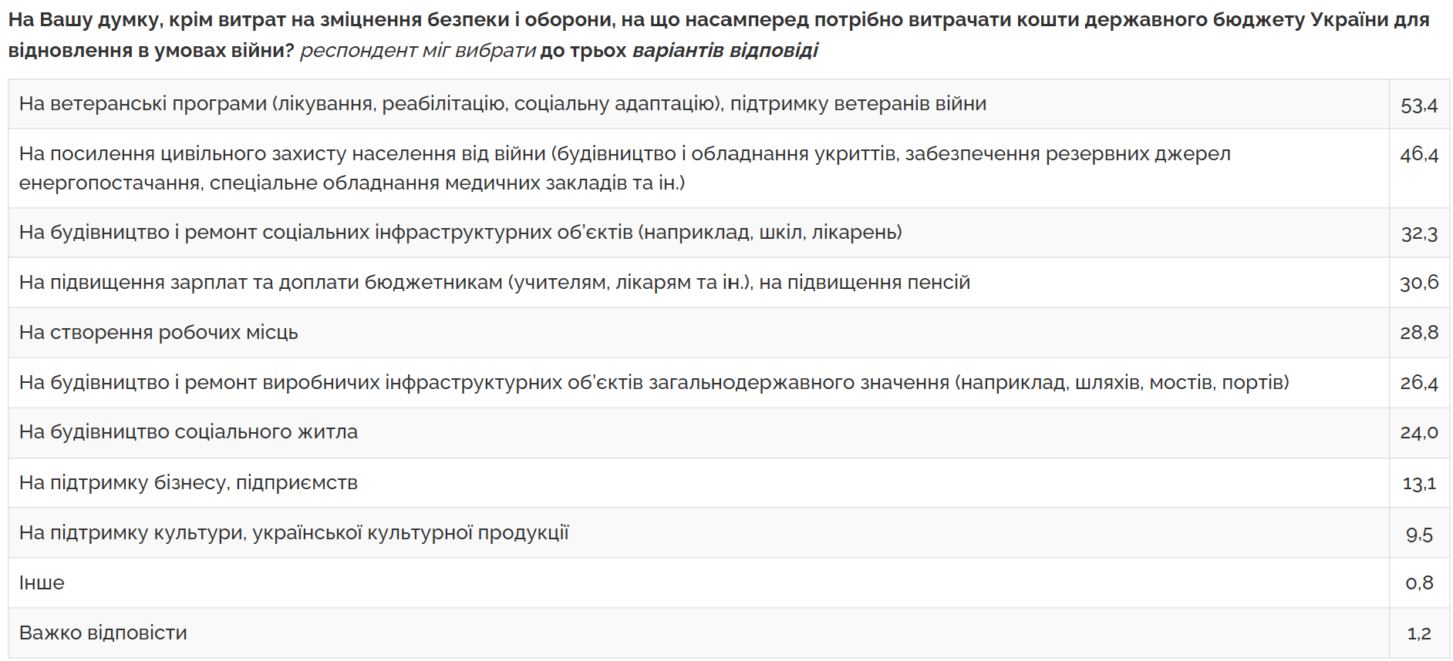
Task: Click the 30,6 value cell
Action: (1418, 283)
